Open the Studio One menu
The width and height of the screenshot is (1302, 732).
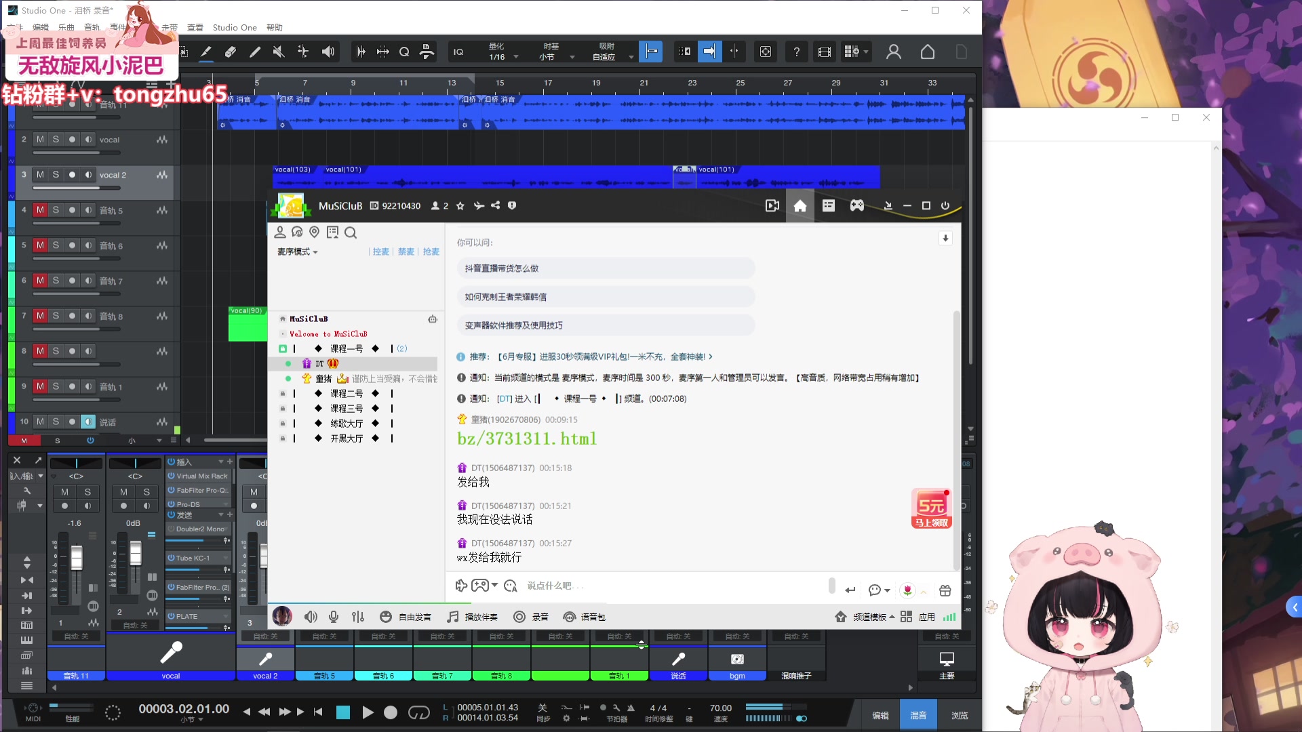[x=235, y=28]
